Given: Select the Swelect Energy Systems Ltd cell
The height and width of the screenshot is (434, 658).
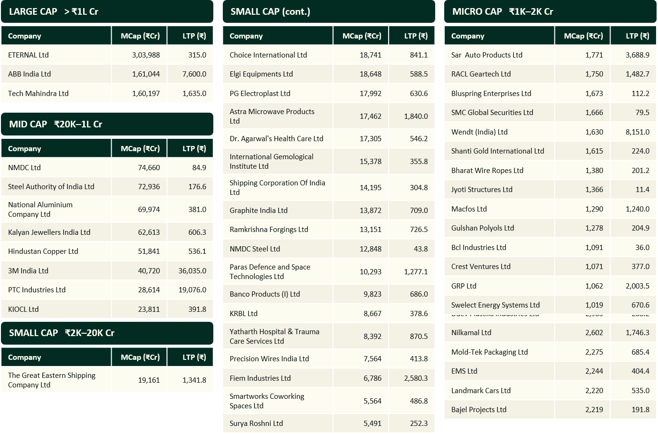Looking at the screenshot, I should (499, 305).
